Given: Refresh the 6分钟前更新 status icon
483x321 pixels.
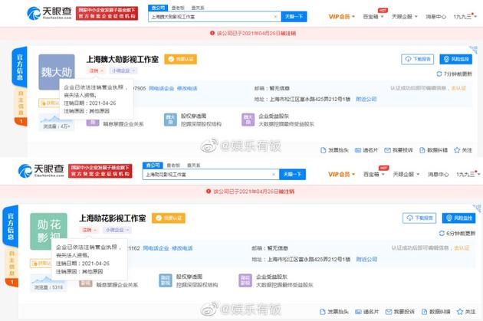Looking at the screenshot, I should click(x=442, y=234).
